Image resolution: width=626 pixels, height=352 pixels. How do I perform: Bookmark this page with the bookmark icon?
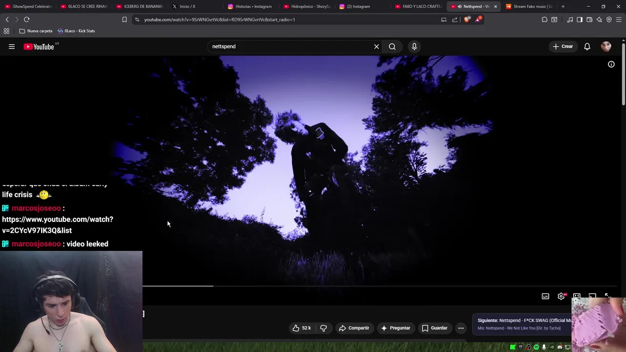[124, 20]
